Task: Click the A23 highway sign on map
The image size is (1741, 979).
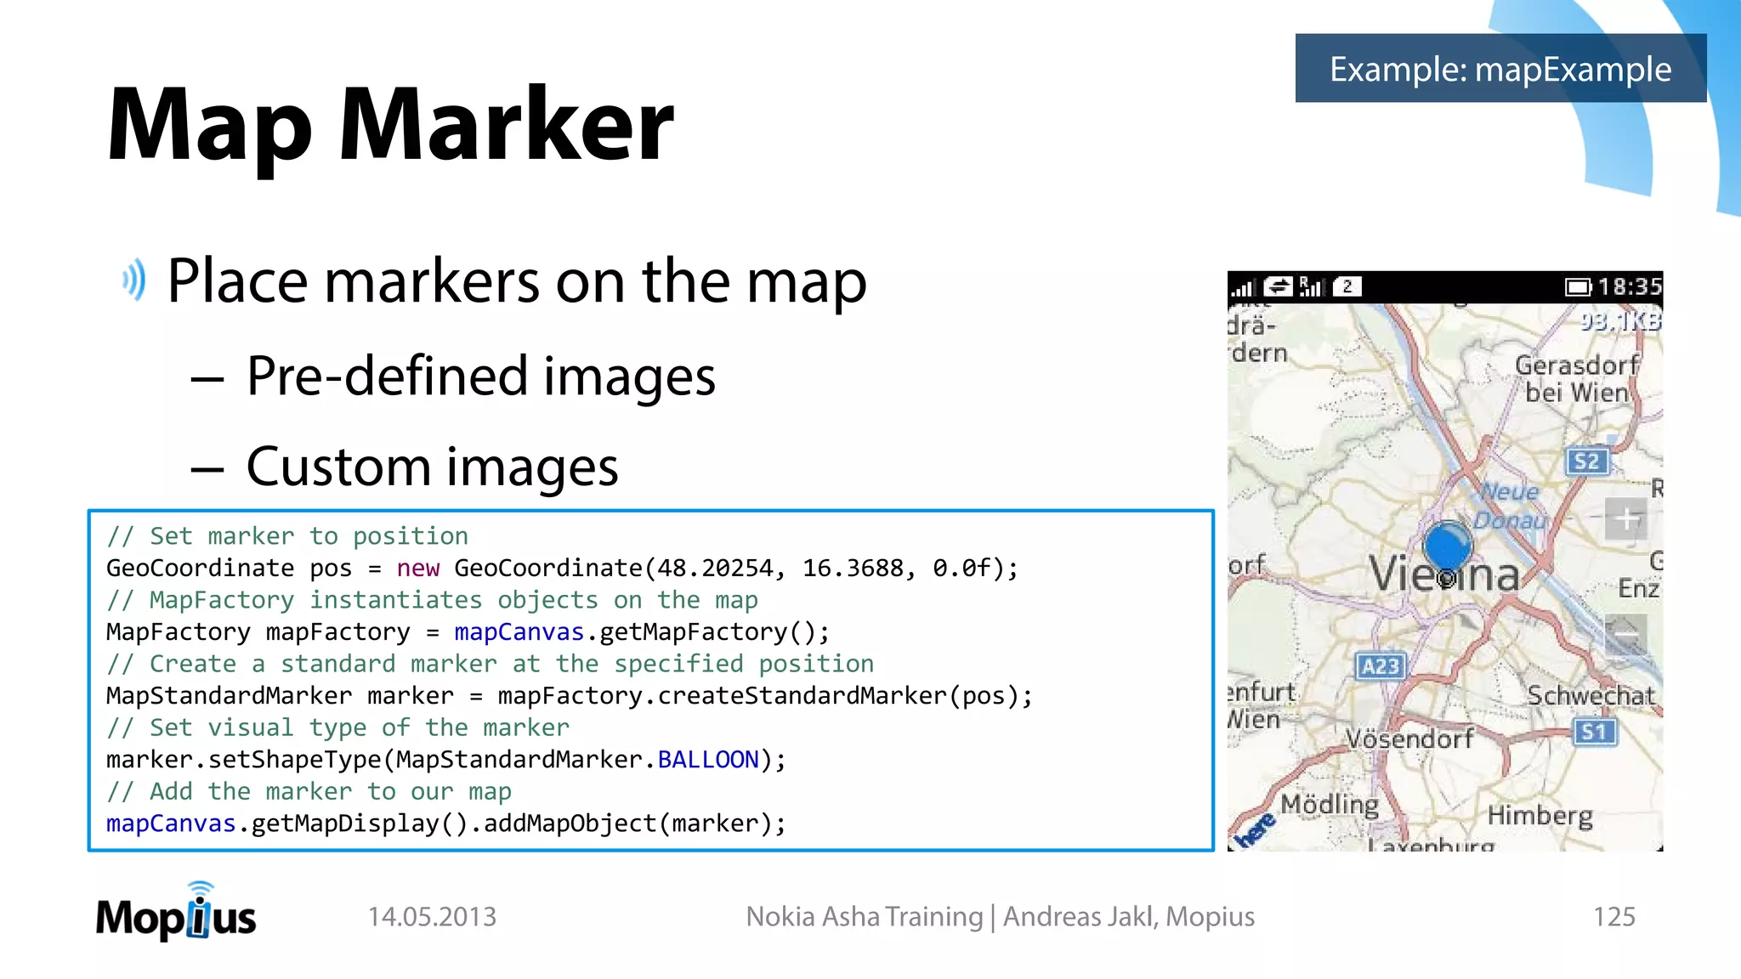Action: (x=1381, y=666)
